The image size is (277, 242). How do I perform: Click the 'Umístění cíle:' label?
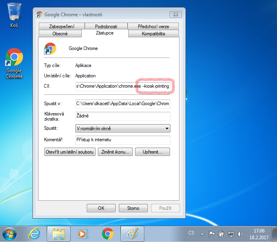[x=57, y=76]
